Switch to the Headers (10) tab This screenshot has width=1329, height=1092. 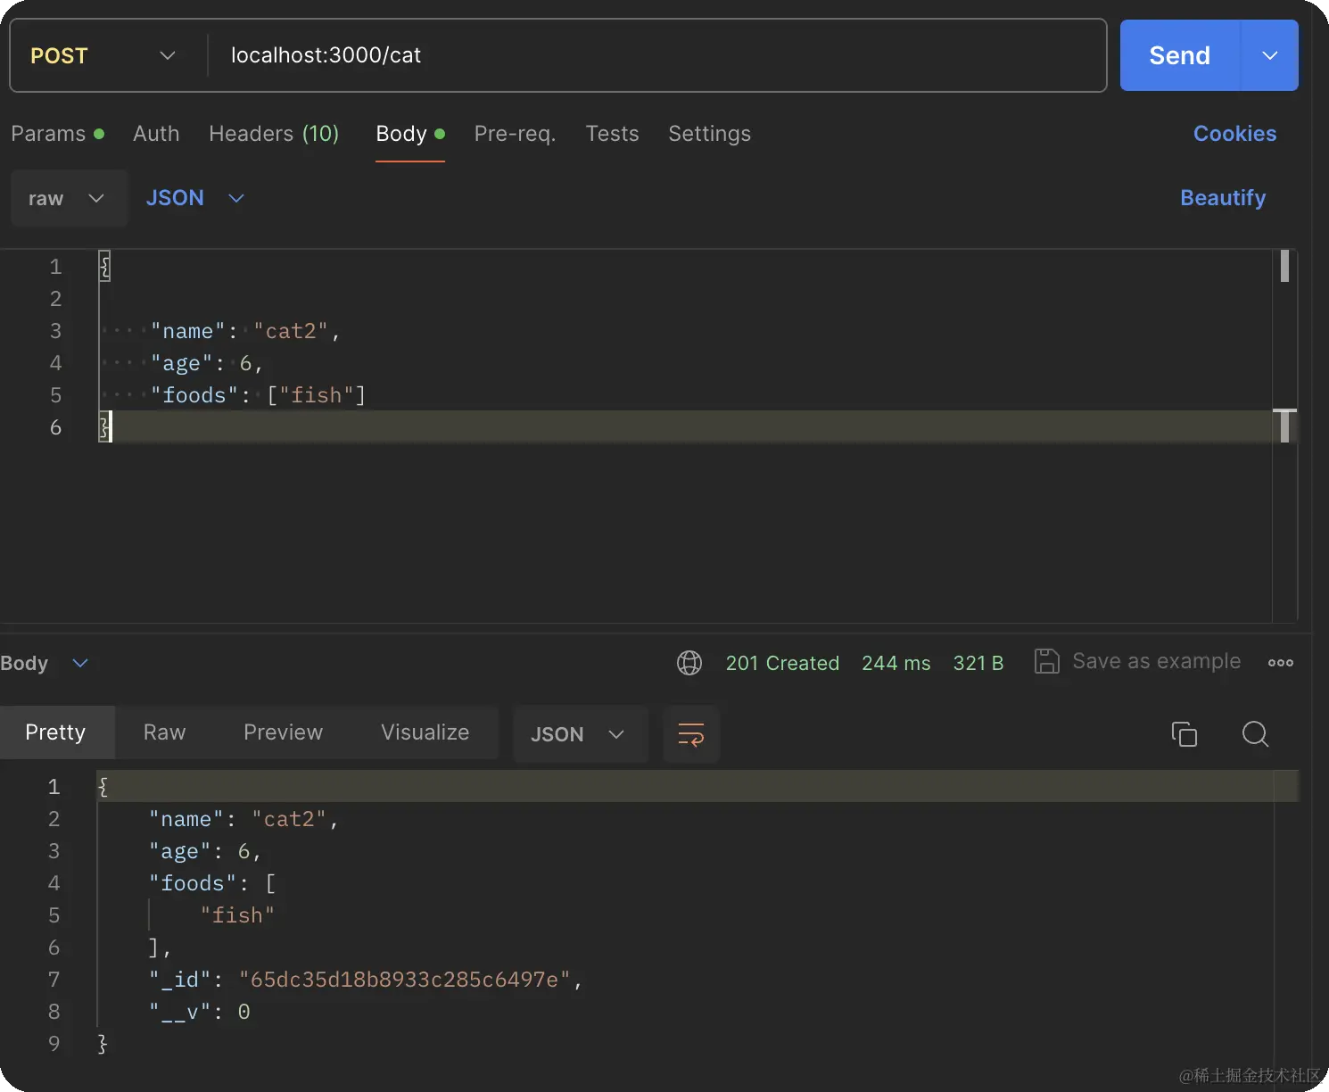pyautogui.click(x=274, y=134)
